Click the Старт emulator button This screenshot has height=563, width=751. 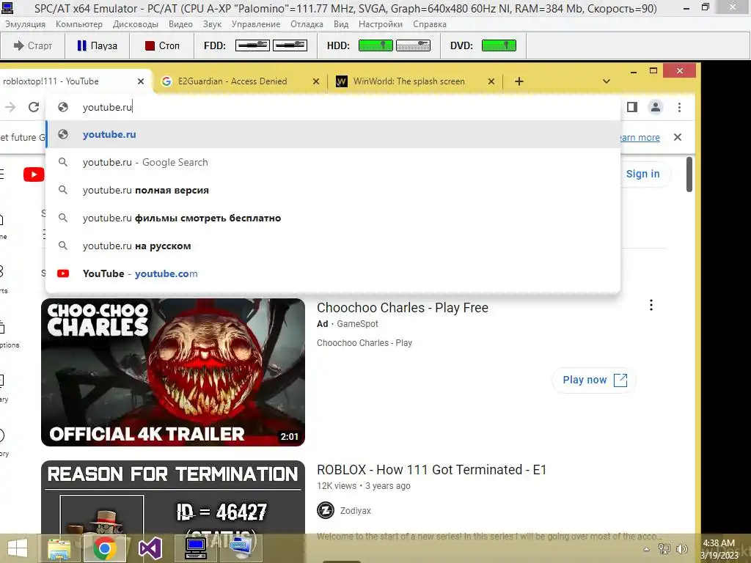tap(32, 45)
